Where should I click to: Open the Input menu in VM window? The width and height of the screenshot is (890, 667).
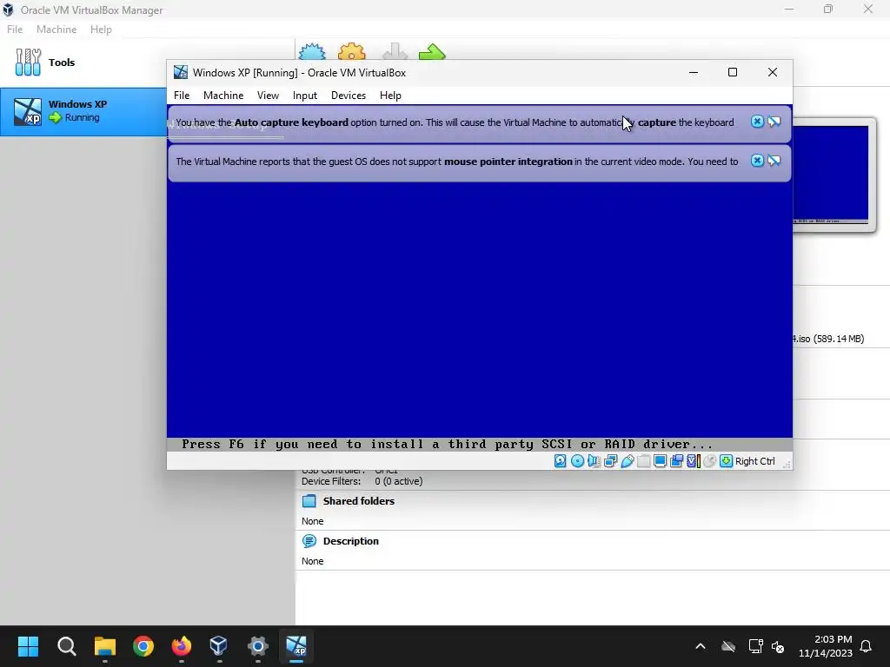coord(305,96)
